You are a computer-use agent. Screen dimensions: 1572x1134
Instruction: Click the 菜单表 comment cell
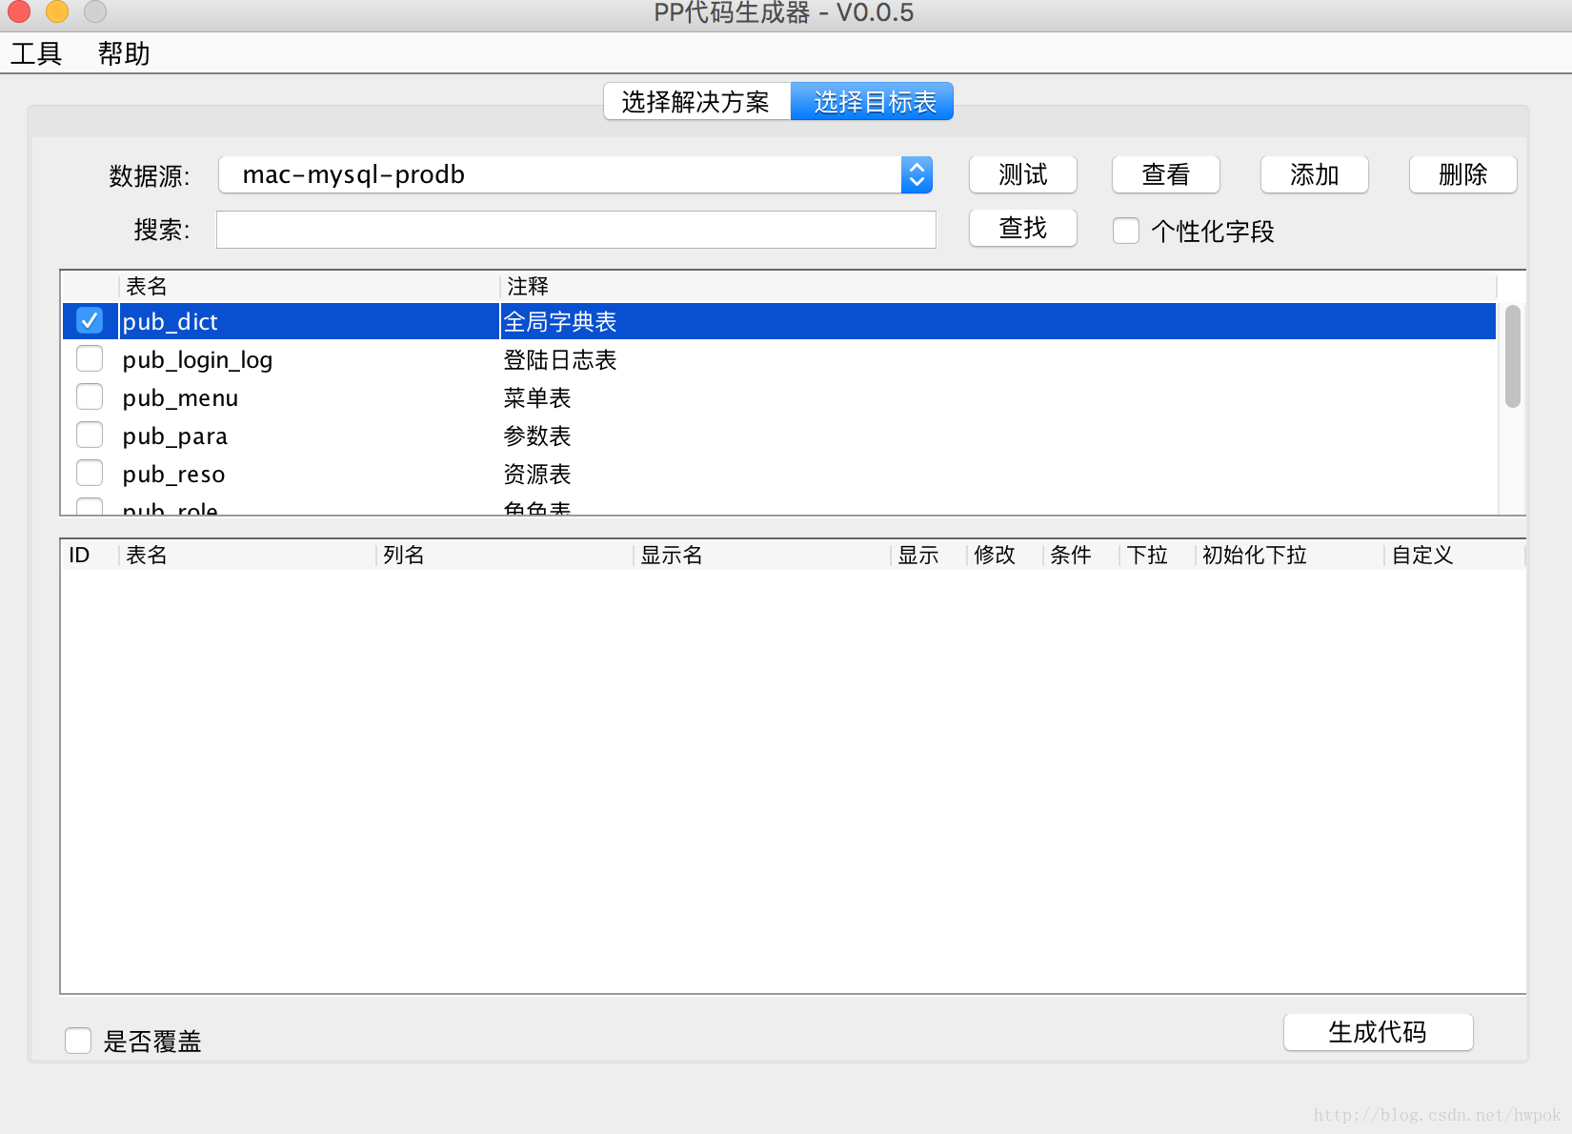pyautogui.click(x=537, y=398)
